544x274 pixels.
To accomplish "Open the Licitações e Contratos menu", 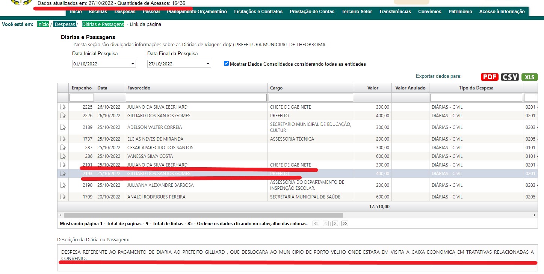I will pos(258,12).
